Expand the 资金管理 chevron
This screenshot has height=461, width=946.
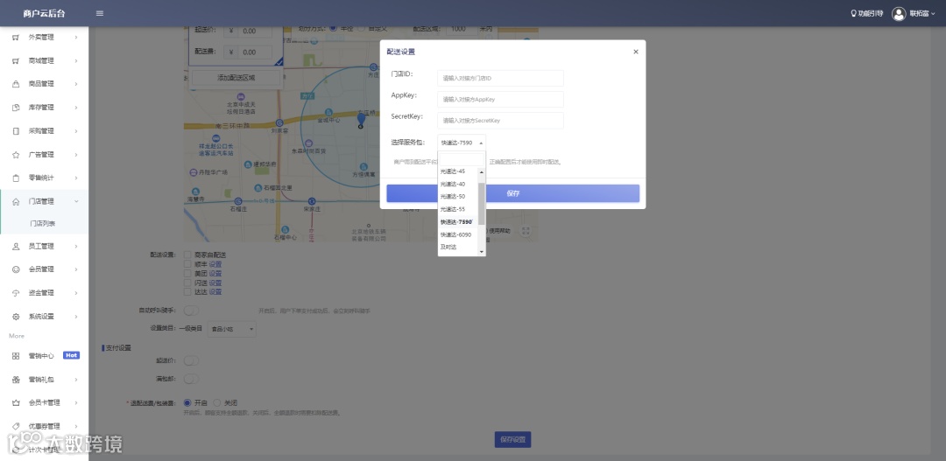point(76,293)
